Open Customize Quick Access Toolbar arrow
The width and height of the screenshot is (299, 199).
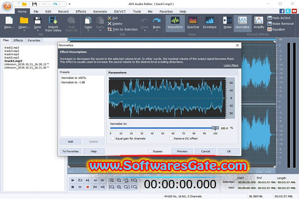tap(70, 4)
